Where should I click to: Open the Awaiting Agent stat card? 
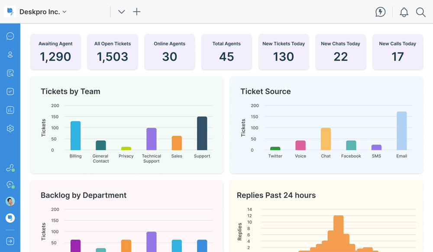[x=55, y=52]
